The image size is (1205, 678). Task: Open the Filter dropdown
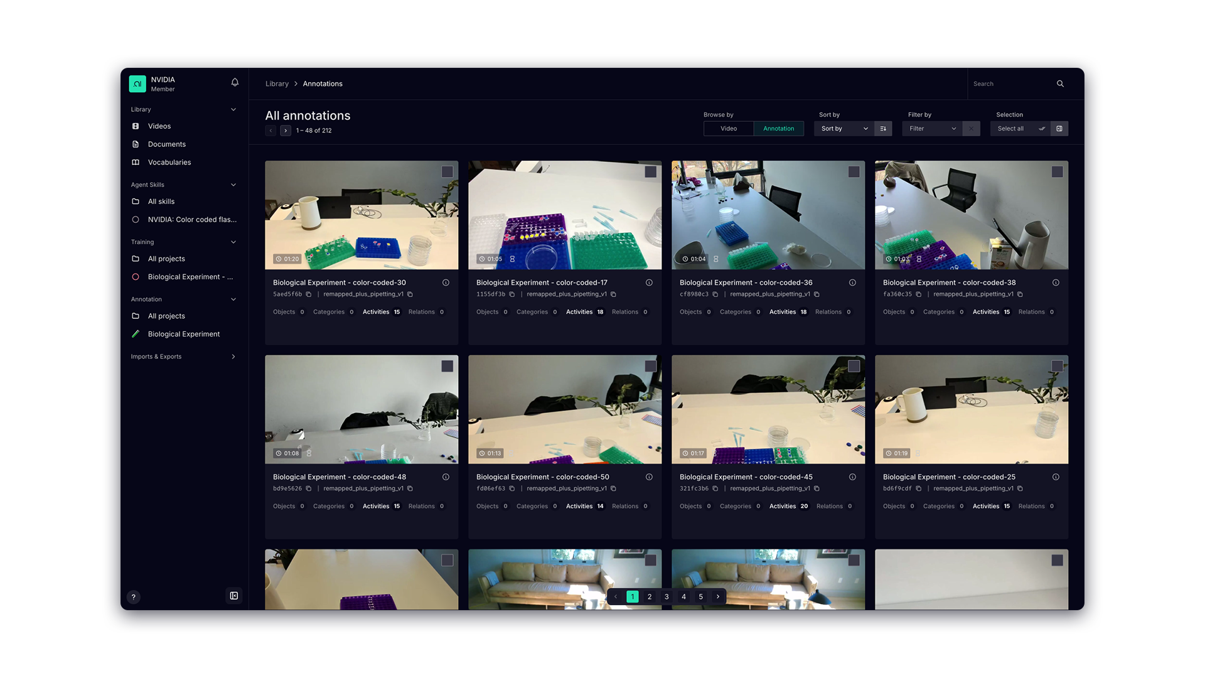click(933, 129)
